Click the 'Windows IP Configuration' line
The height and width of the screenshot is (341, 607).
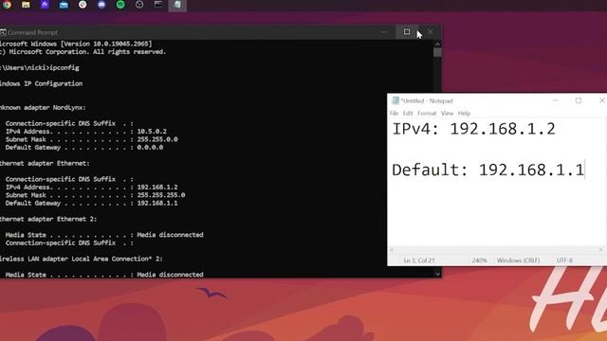click(41, 83)
